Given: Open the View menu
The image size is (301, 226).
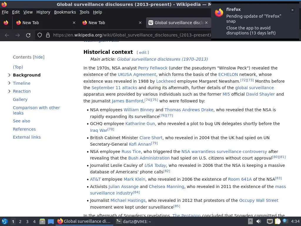Looking at the screenshot, I should pyautogui.click(x=28, y=12).
